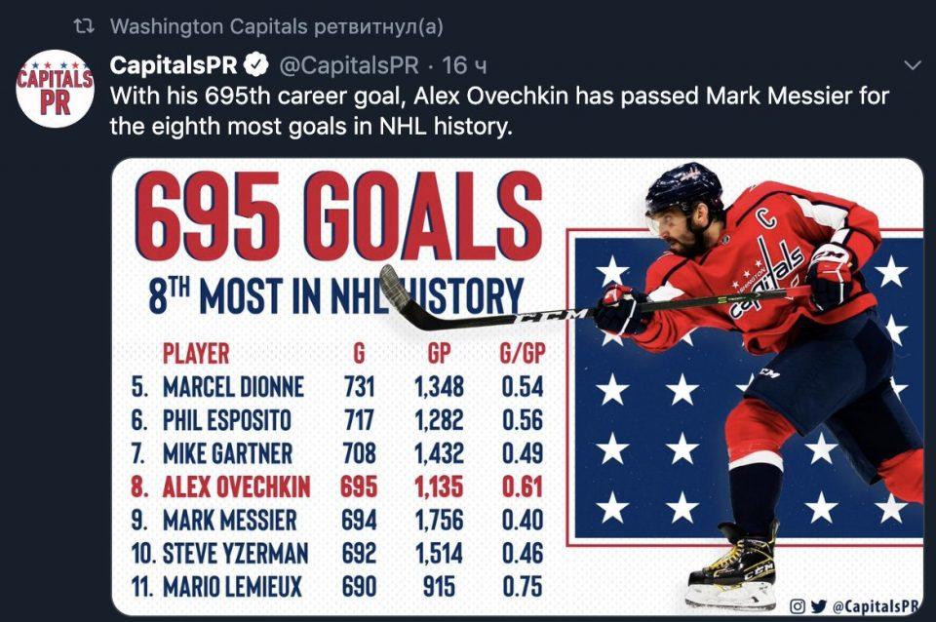The height and width of the screenshot is (622, 936).
Task: Click the PLAYER column header
Action: coord(195,352)
